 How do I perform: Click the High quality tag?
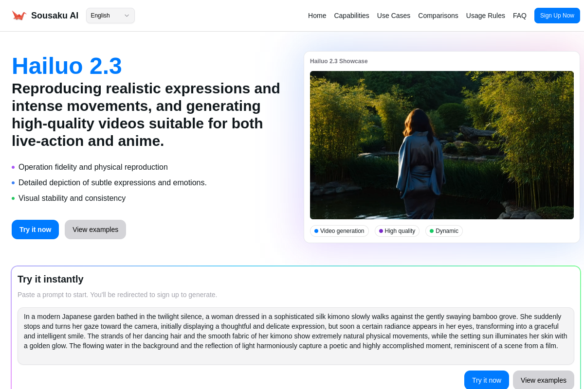tap(397, 231)
